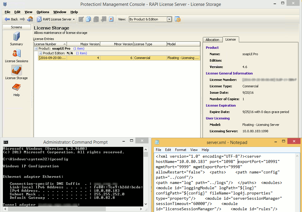Collapse the Product: soapUI Pro group
The width and height of the screenshot is (302, 212).
click(36, 48)
